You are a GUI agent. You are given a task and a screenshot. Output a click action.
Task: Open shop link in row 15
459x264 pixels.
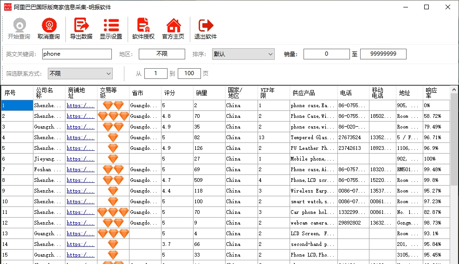pos(80,255)
